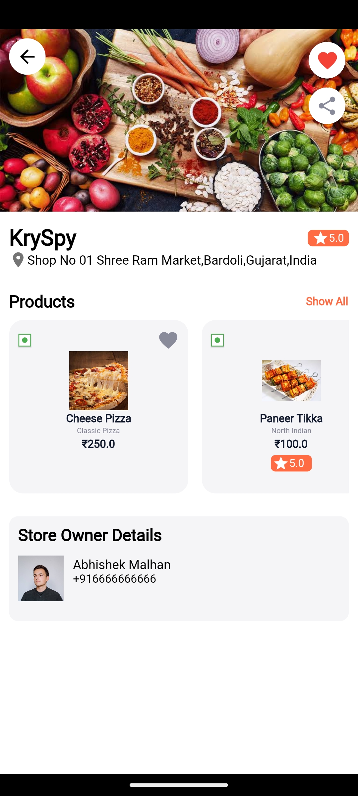This screenshot has height=796, width=358.
Task: Toggle the red heart favorite for KrySpy
Action: (x=327, y=60)
